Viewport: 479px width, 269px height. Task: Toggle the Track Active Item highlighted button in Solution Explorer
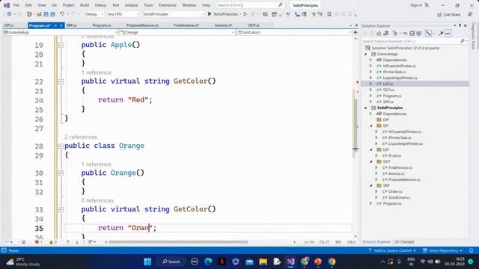click(429, 34)
